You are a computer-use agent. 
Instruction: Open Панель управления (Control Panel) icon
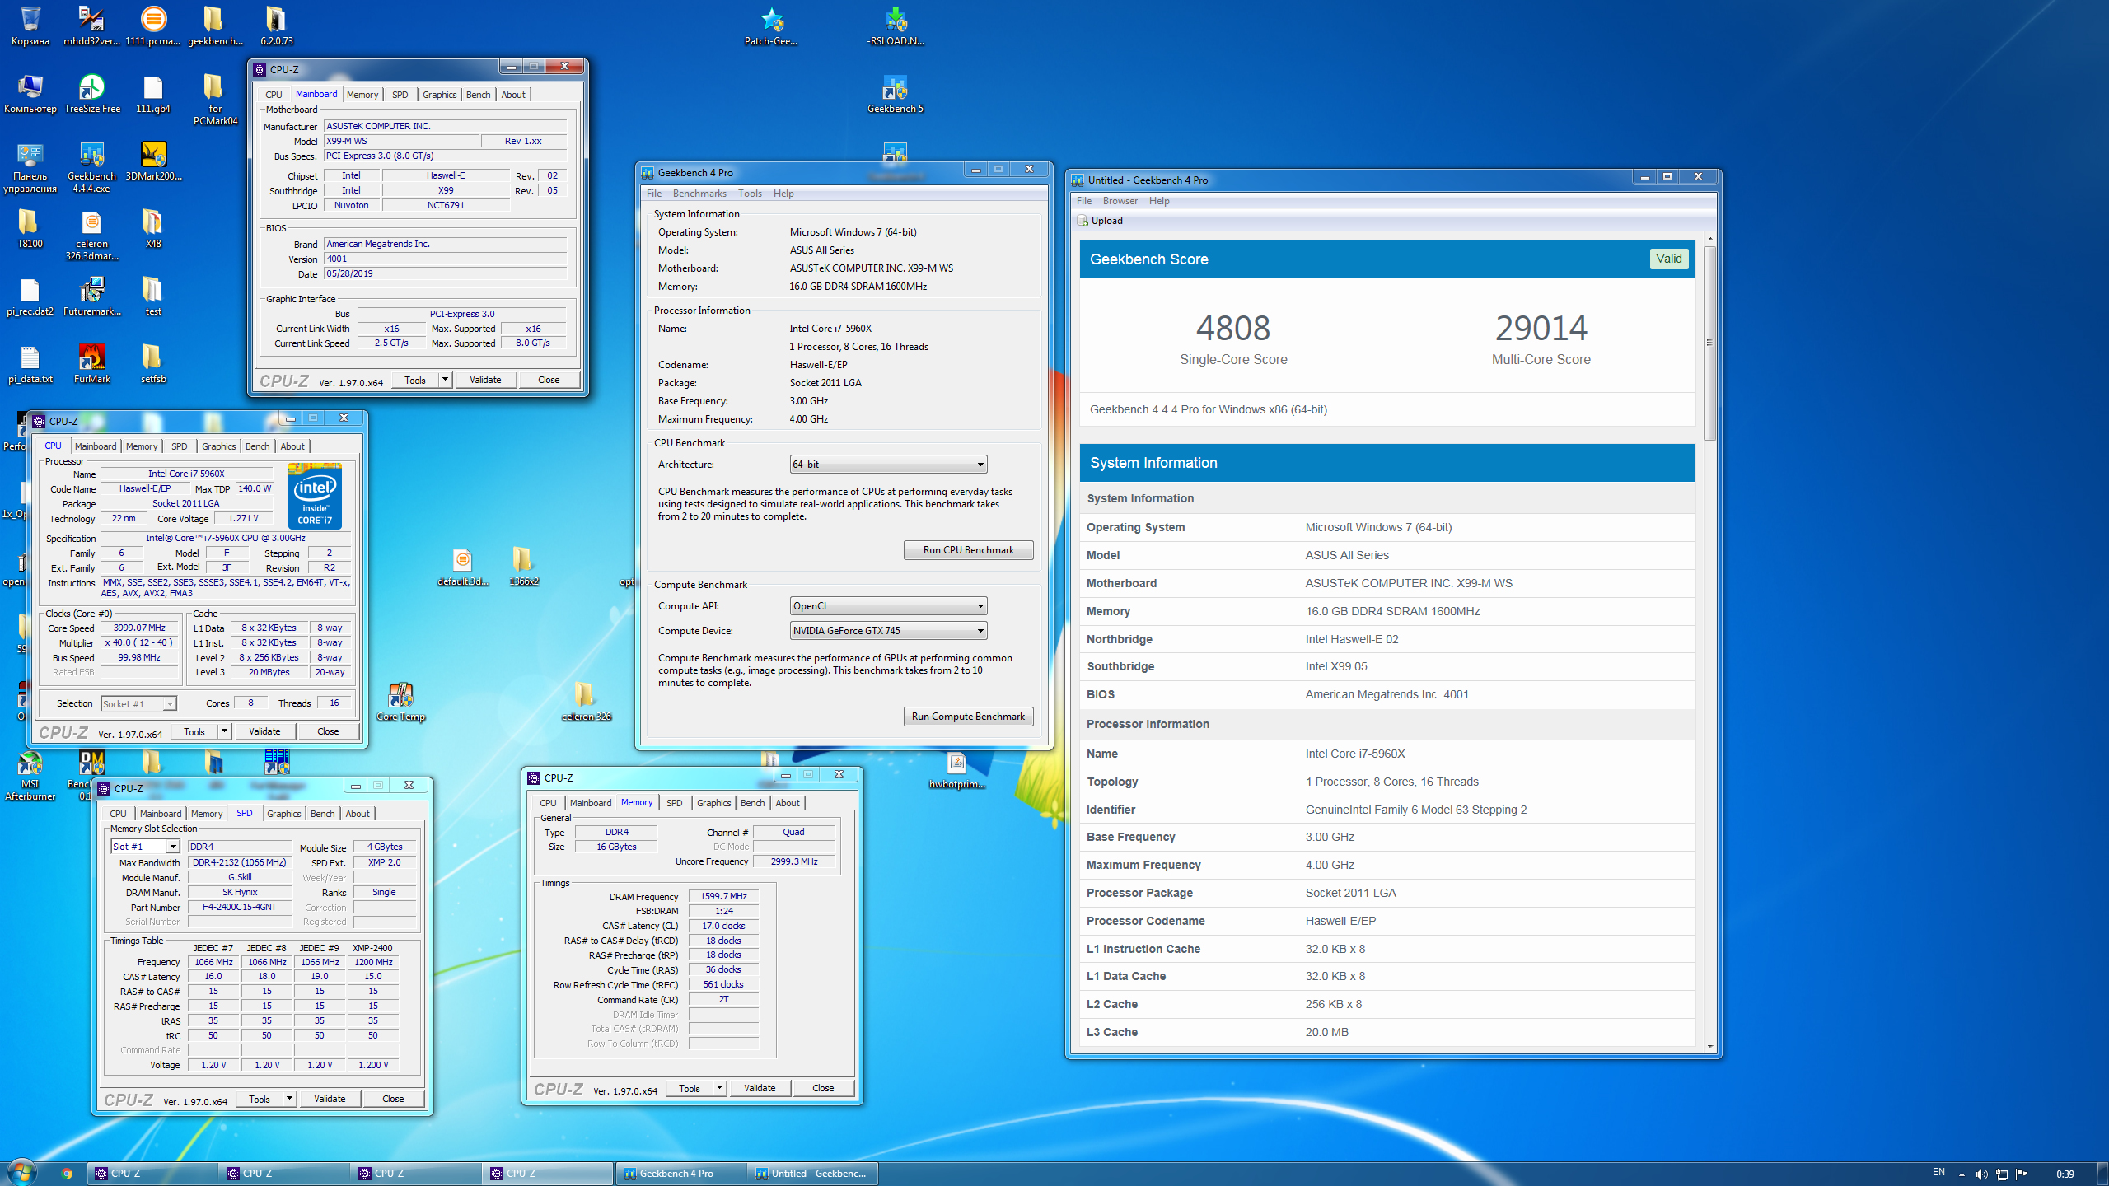tap(30, 167)
